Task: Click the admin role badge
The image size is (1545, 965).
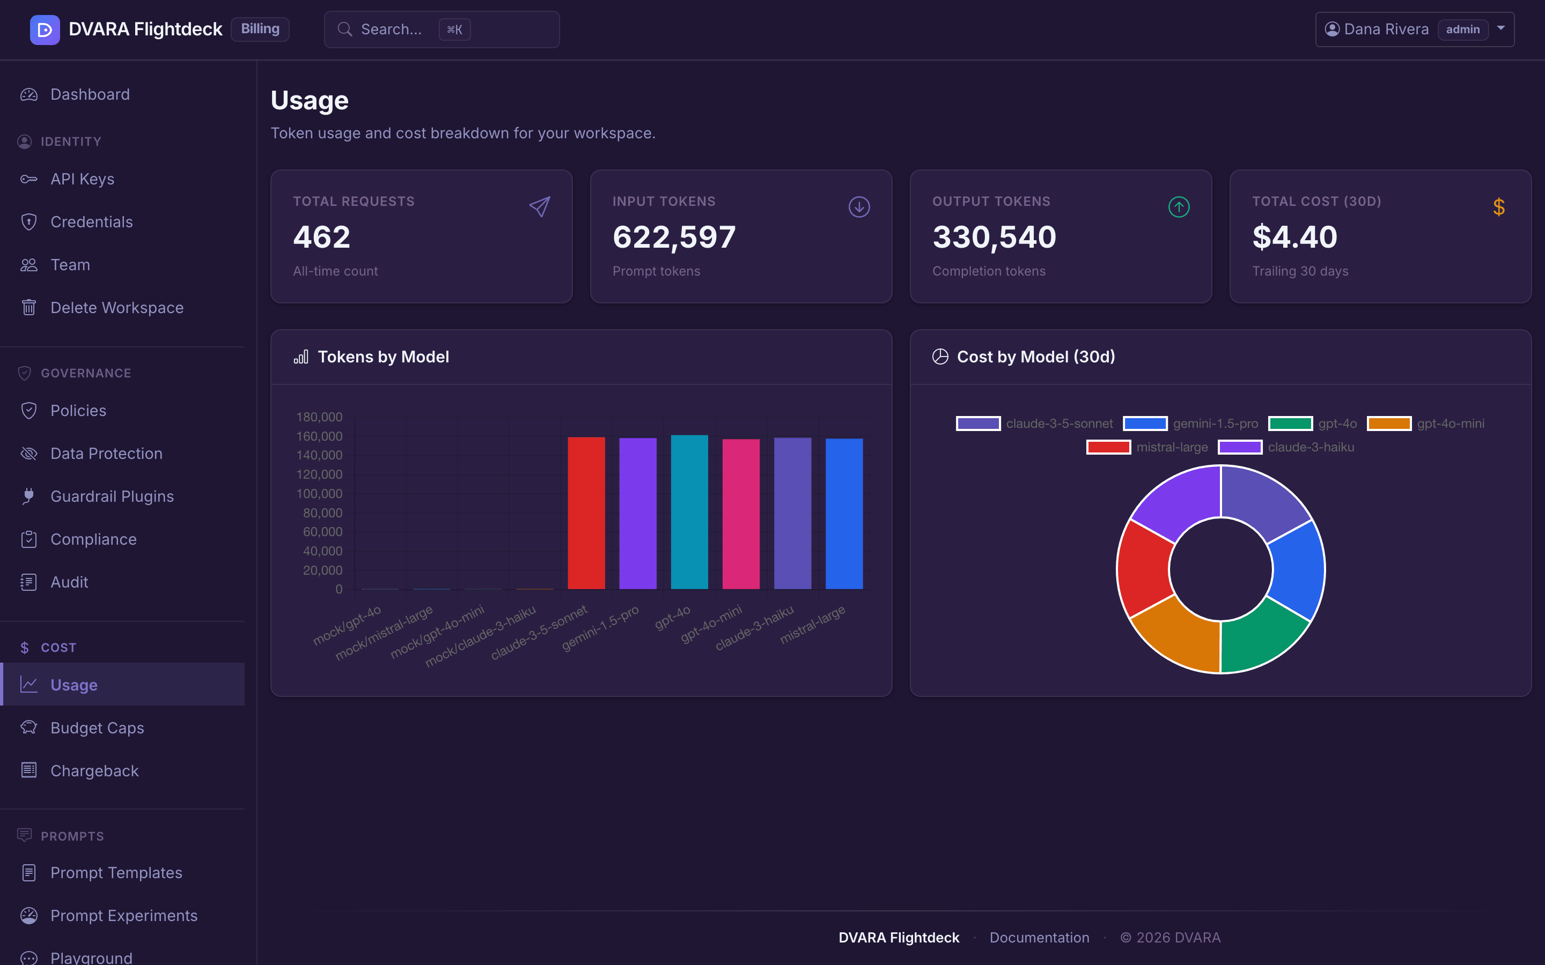Action: pyautogui.click(x=1462, y=29)
